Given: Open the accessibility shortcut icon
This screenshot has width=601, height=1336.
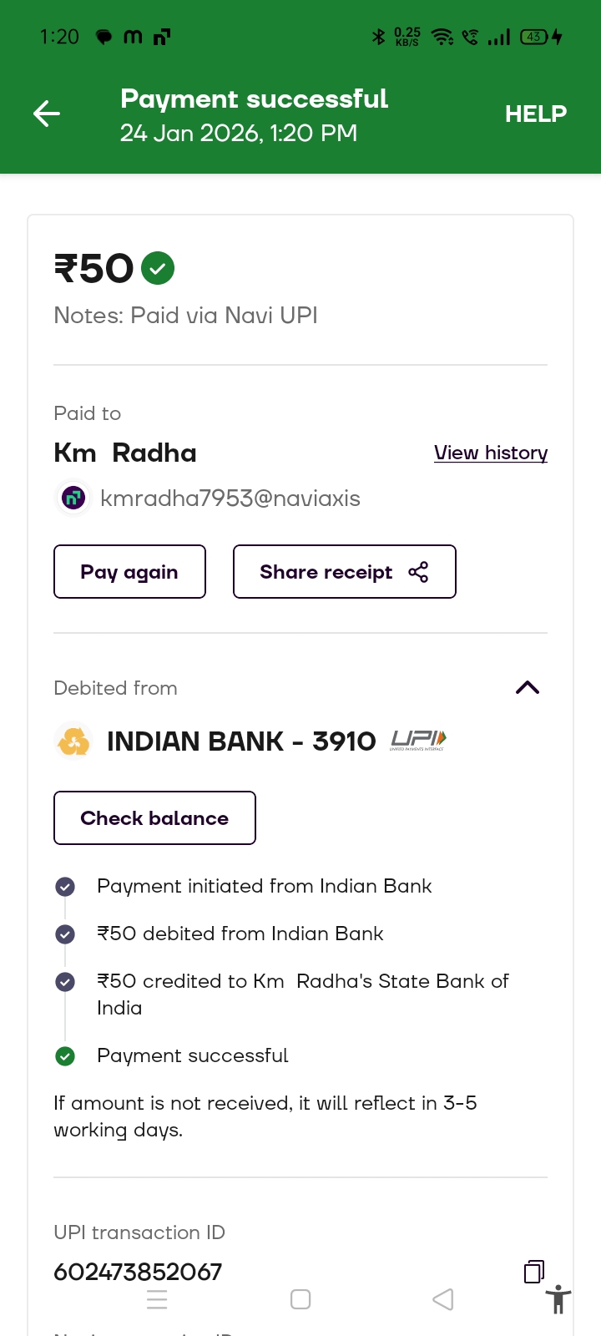Looking at the screenshot, I should click(558, 1300).
